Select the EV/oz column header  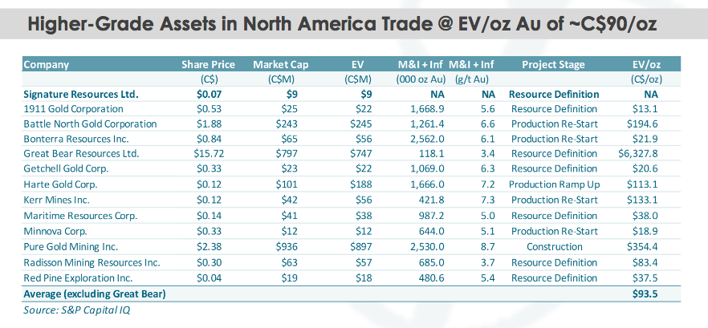click(649, 64)
